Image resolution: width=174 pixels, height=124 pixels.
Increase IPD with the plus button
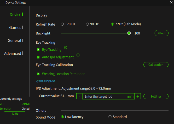coord(138,96)
